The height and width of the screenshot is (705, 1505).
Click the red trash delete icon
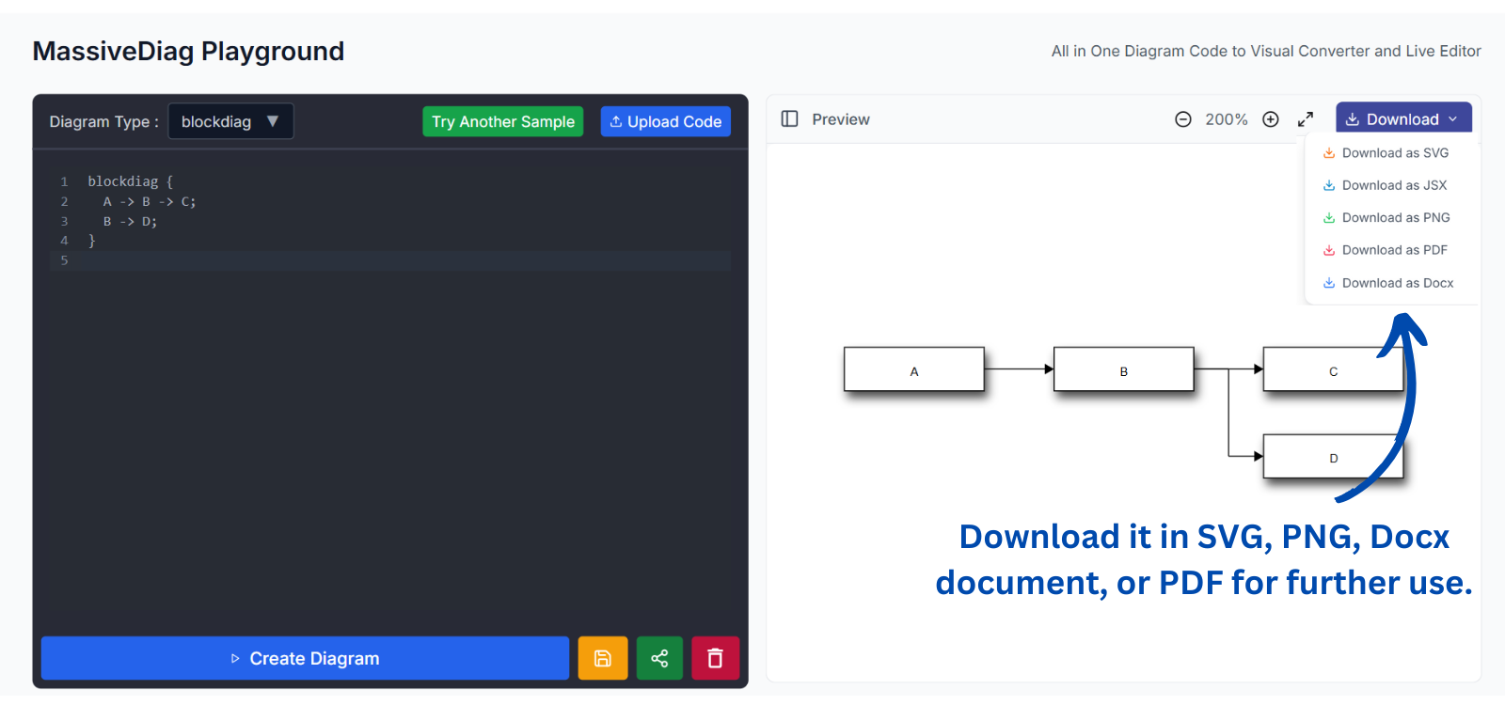pyautogui.click(x=715, y=658)
